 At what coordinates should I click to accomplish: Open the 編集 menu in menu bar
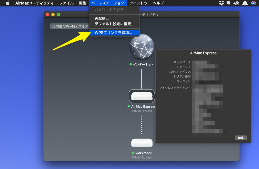[82, 3]
